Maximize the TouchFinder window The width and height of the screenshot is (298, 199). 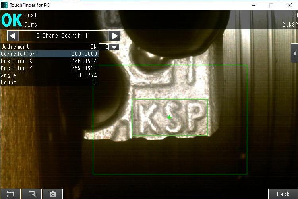click(271, 5)
